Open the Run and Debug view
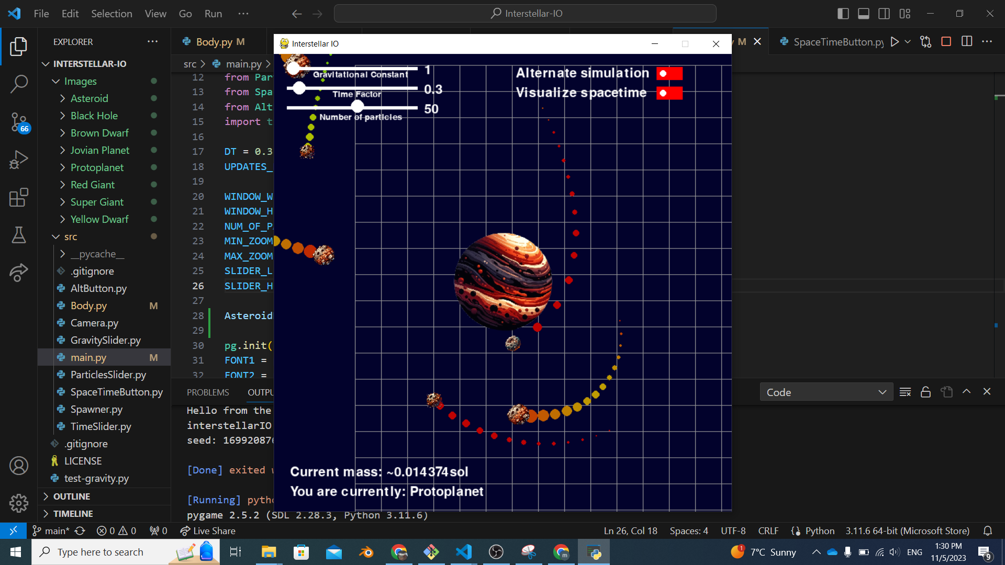 pyautogui.click(x=19, y=160)
